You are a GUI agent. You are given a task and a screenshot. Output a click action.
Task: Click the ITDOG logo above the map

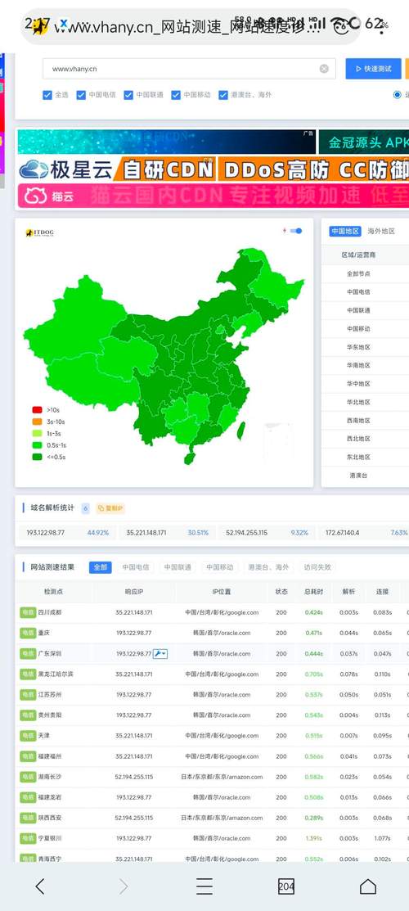39,233
